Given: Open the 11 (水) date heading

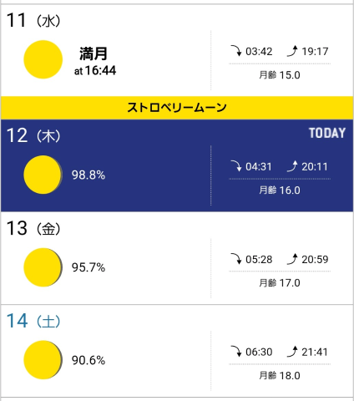Looking at the screenshot, I should [33, 20].
